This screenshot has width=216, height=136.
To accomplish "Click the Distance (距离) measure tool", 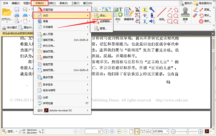I will [x=205, y=10].
